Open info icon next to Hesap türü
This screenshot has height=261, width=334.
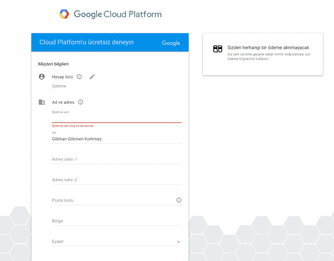click(x=79, y=77)
